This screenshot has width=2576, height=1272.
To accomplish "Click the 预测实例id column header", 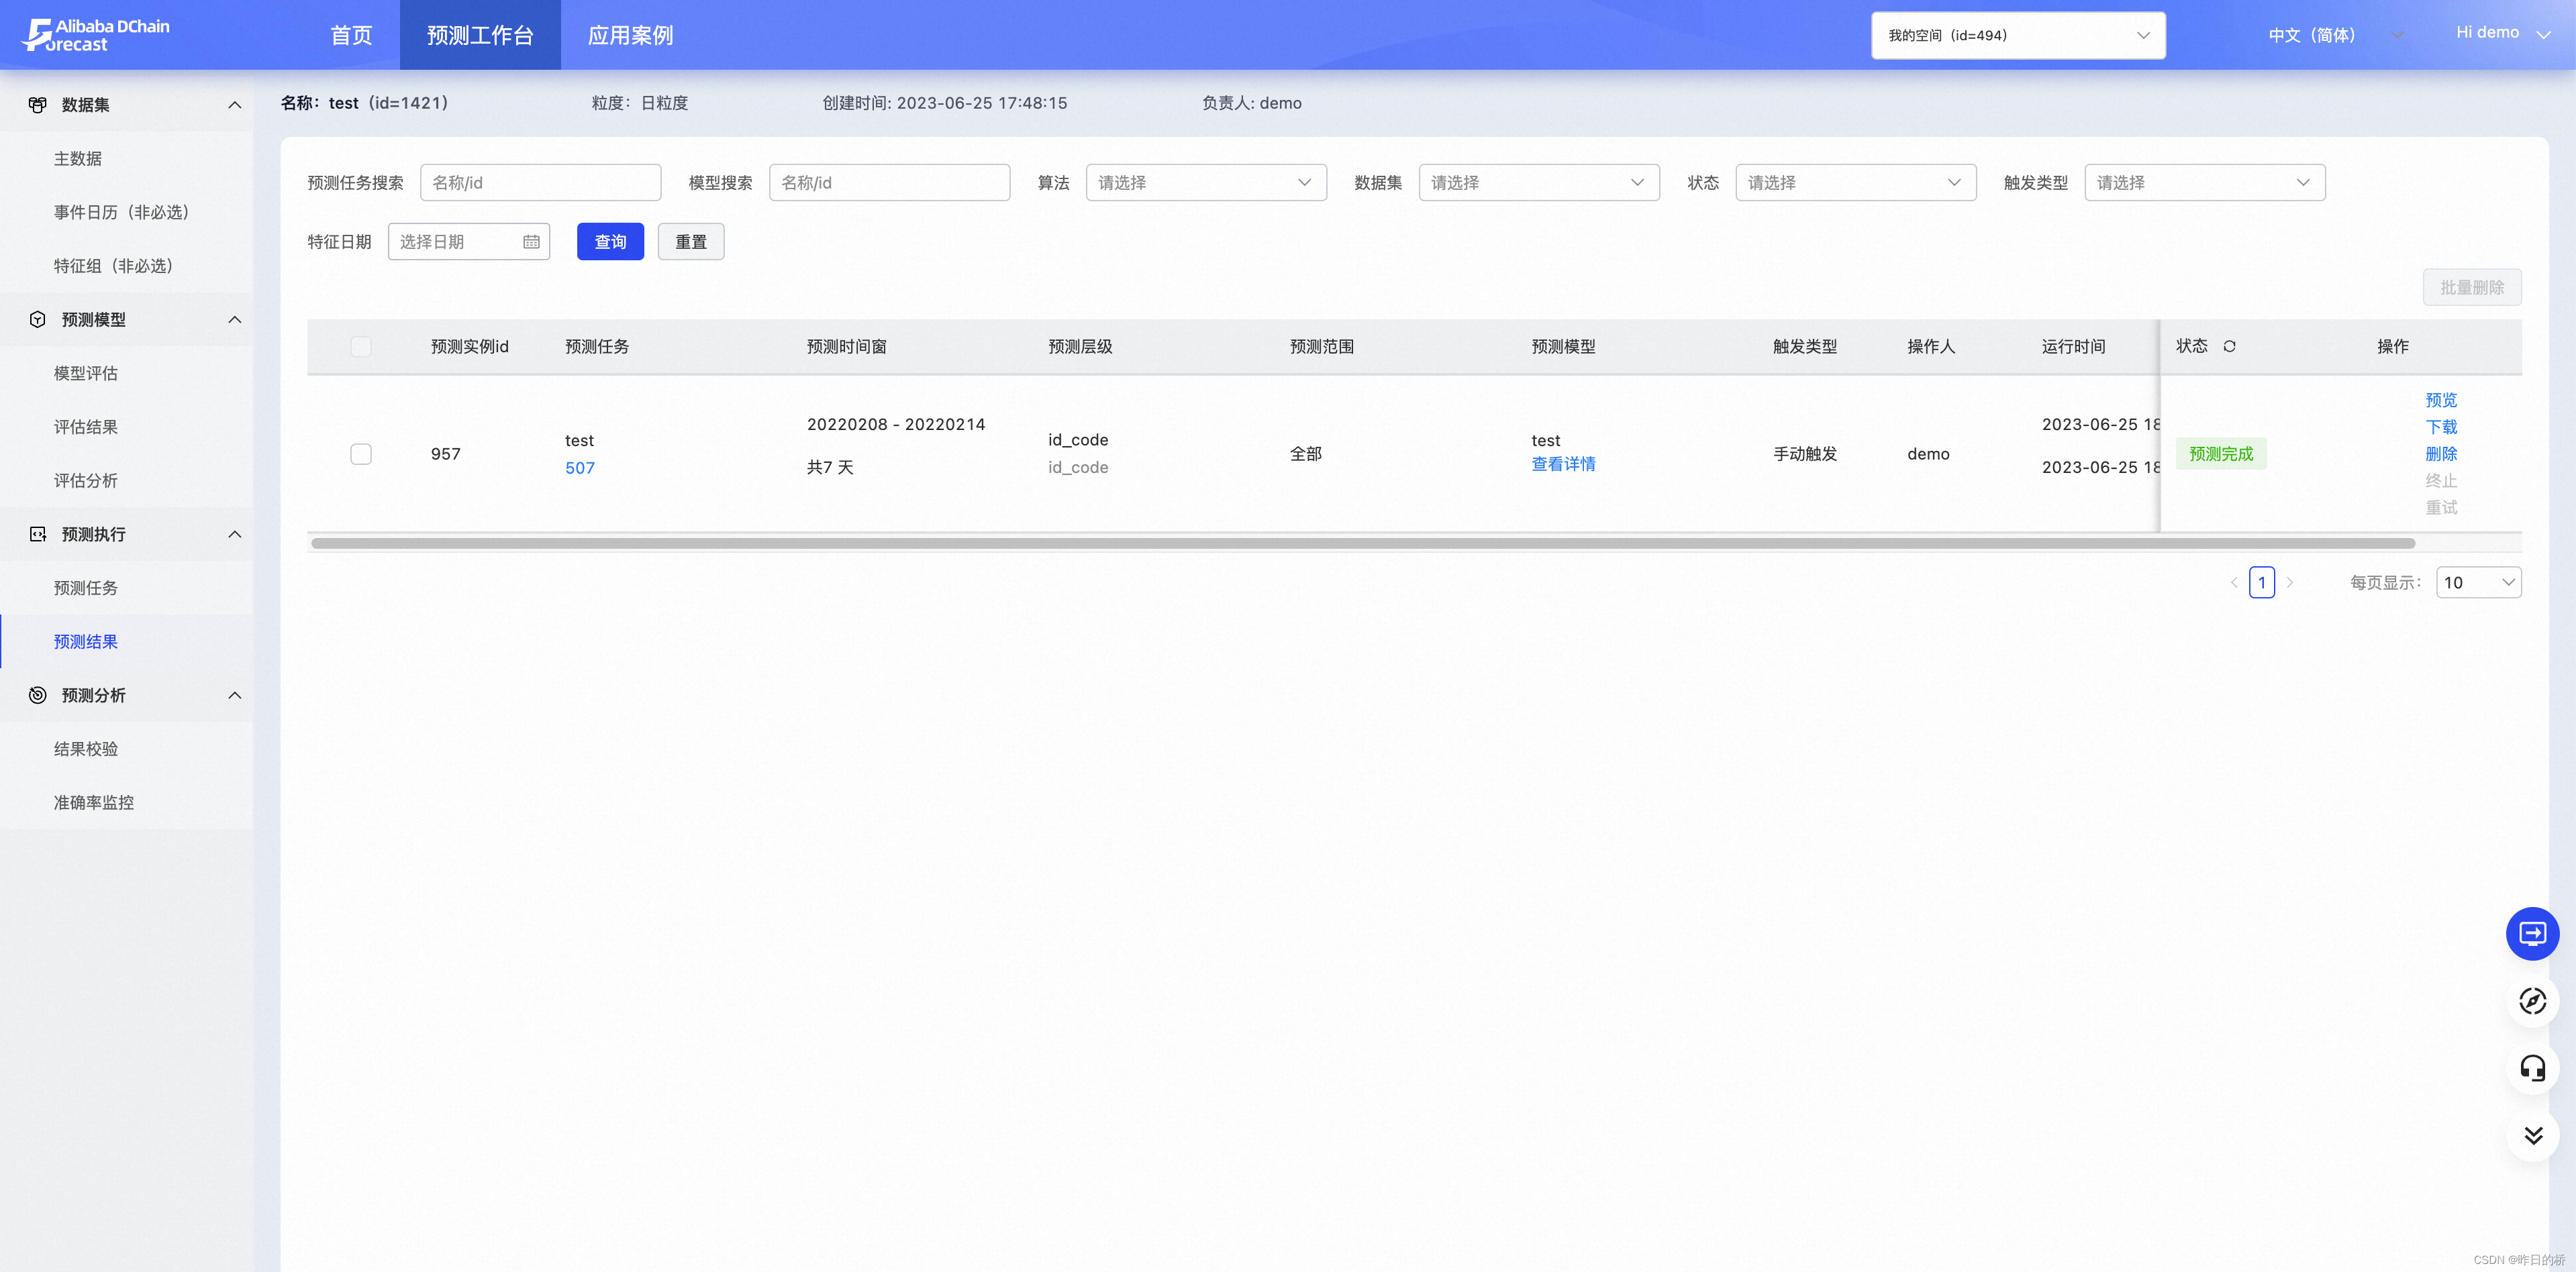I will pos(470,347).
